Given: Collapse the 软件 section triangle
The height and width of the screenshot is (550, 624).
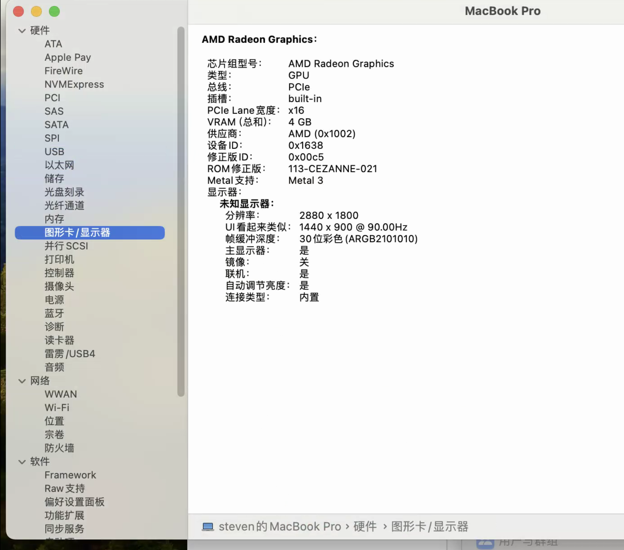Looking at the screenshot, I should click(22, 462).
